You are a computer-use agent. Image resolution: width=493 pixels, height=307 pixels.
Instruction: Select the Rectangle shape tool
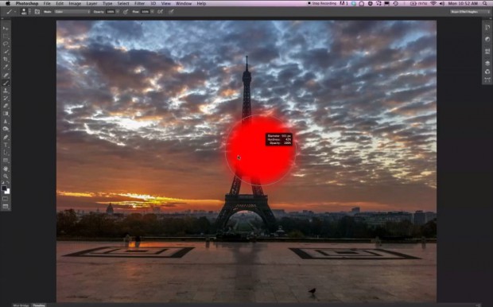[6, 161]
